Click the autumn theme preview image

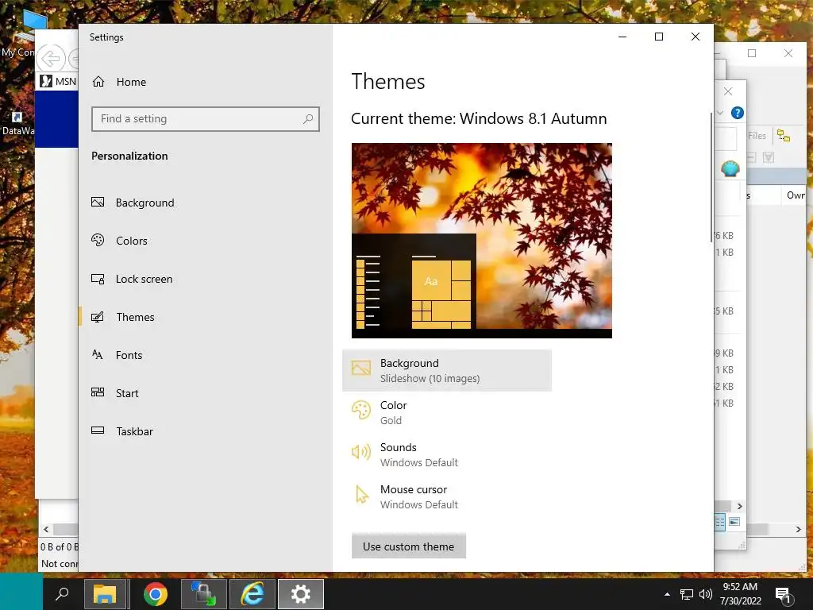click(482, 240)
